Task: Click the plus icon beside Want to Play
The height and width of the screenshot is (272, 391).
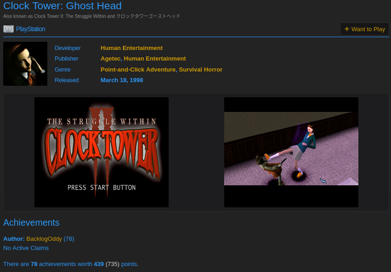Action: [347, 29]
